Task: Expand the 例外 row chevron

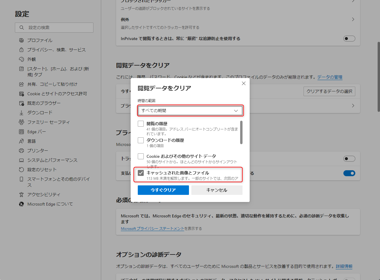Action: [353, 19]
